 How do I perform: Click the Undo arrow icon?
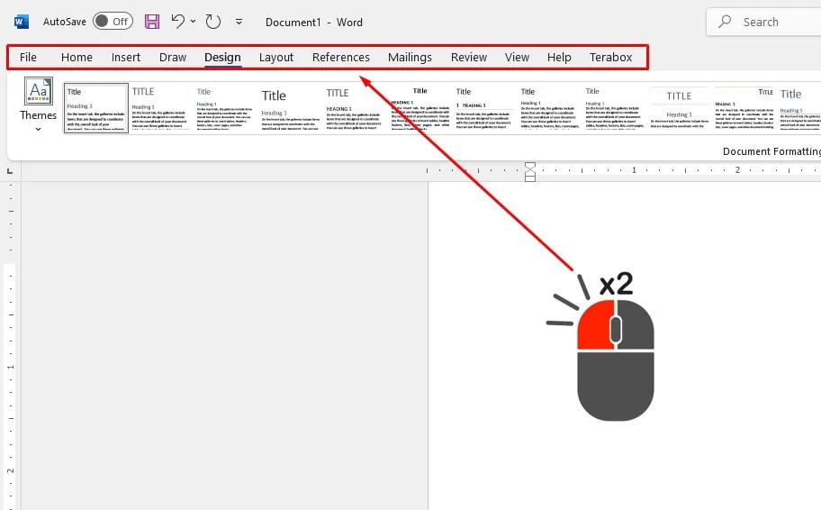pos(177,22)
